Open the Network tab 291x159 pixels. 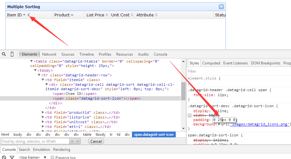pyautogui.click(x=49, y=54)
